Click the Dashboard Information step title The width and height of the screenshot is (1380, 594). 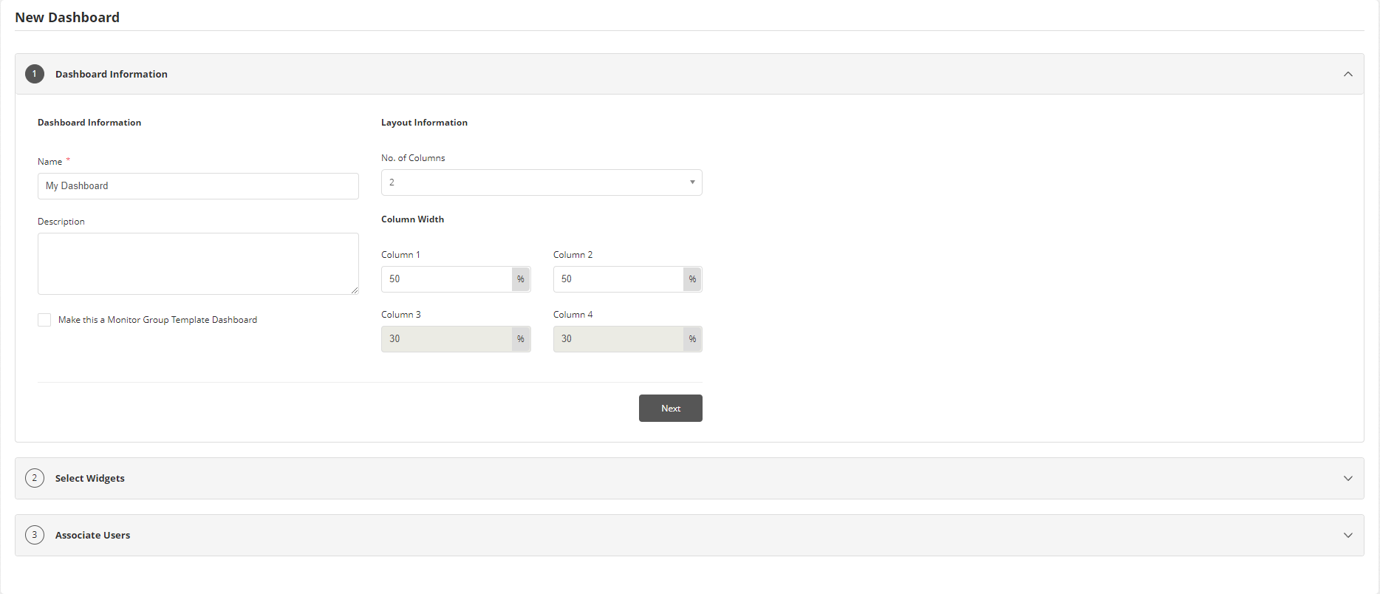(112, 74)
